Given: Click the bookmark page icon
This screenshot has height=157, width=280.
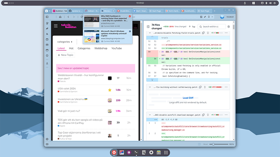Looking at the screenshot, I should click(x=209, y=17).
